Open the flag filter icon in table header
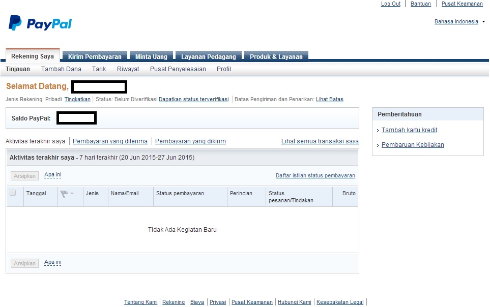 (x=65, y=194)
